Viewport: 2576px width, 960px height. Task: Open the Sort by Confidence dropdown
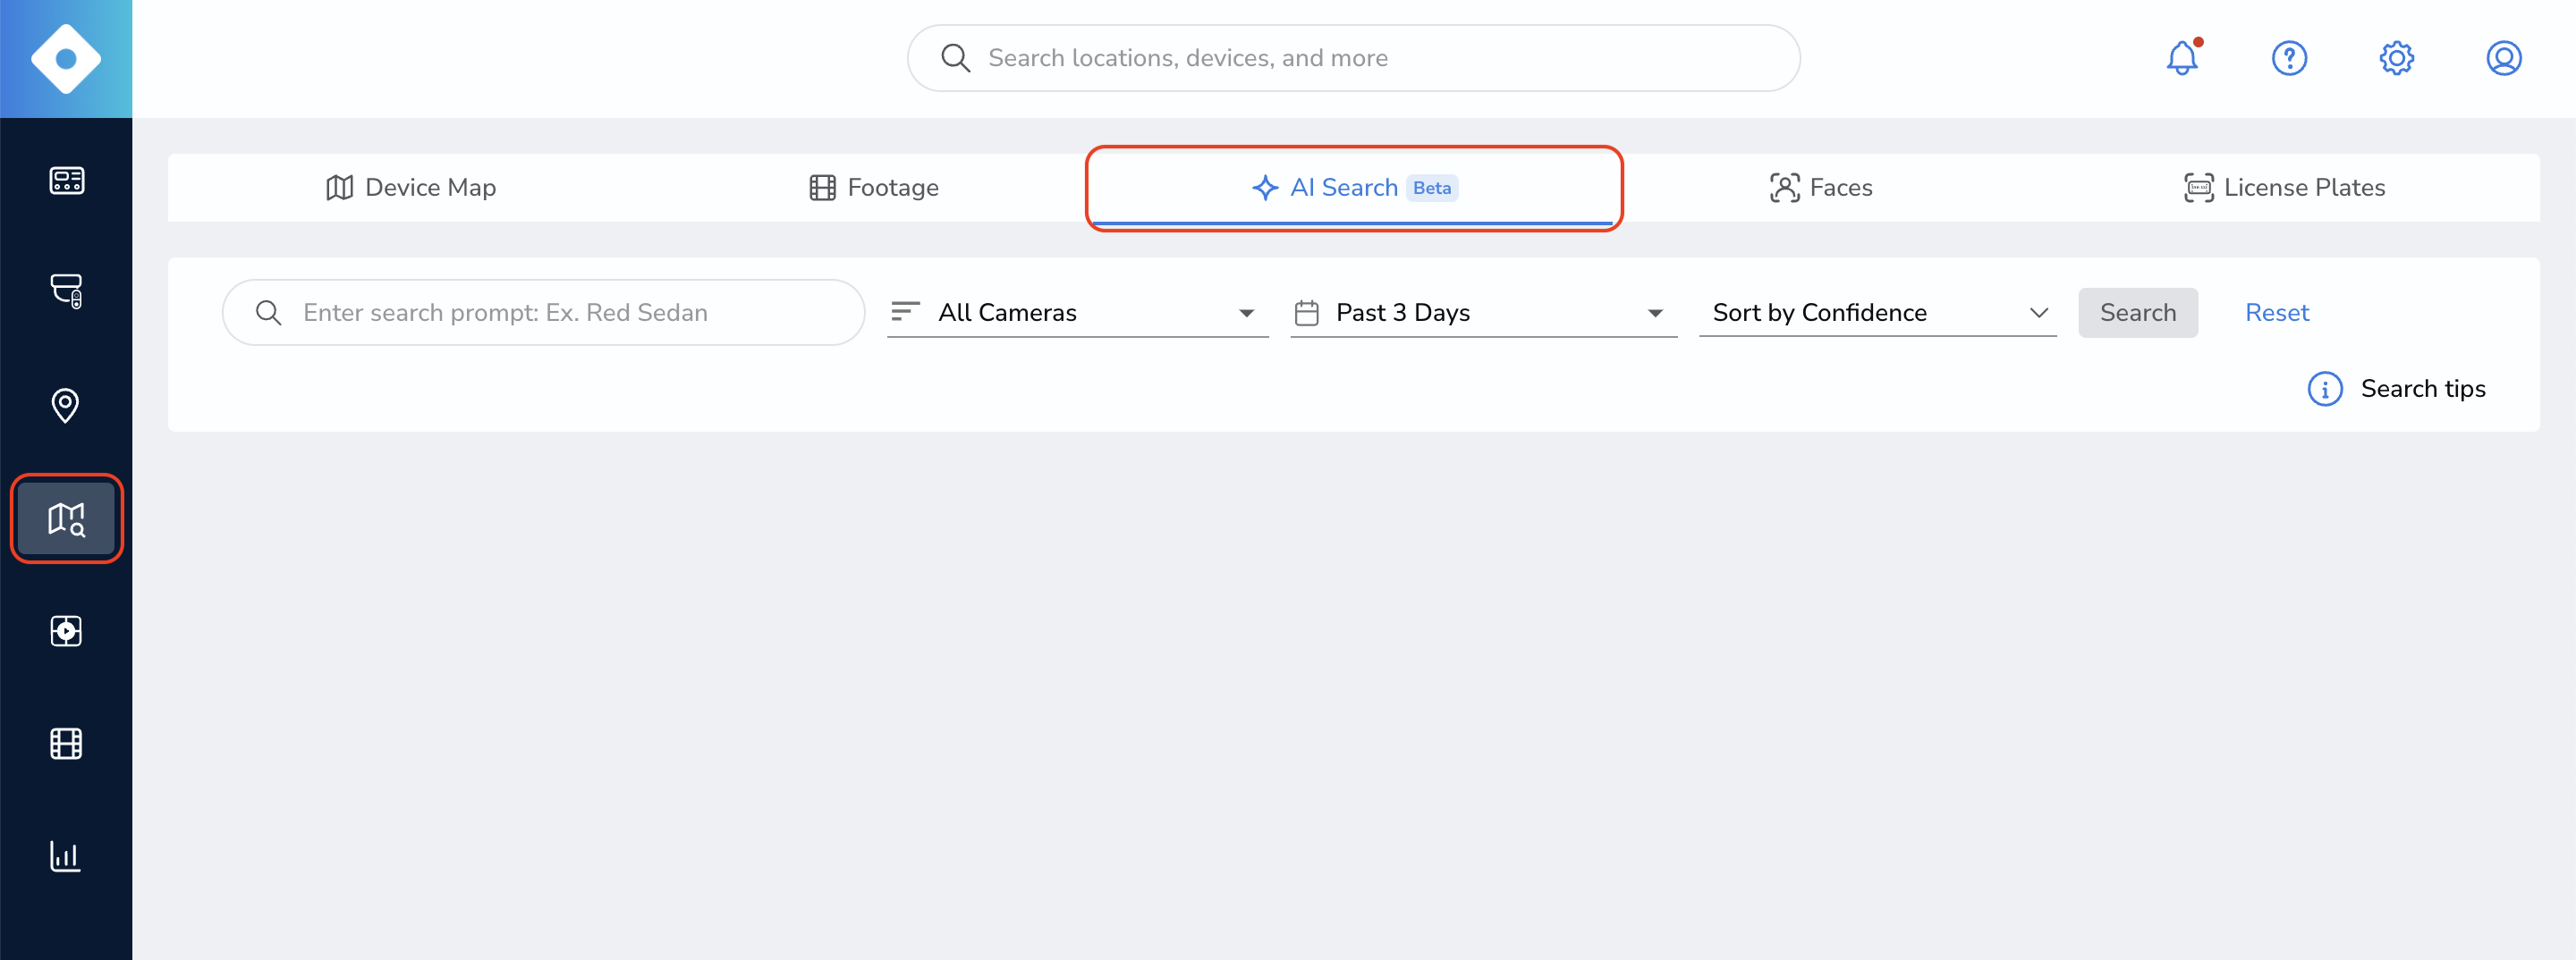click(x=1877, y=313)
